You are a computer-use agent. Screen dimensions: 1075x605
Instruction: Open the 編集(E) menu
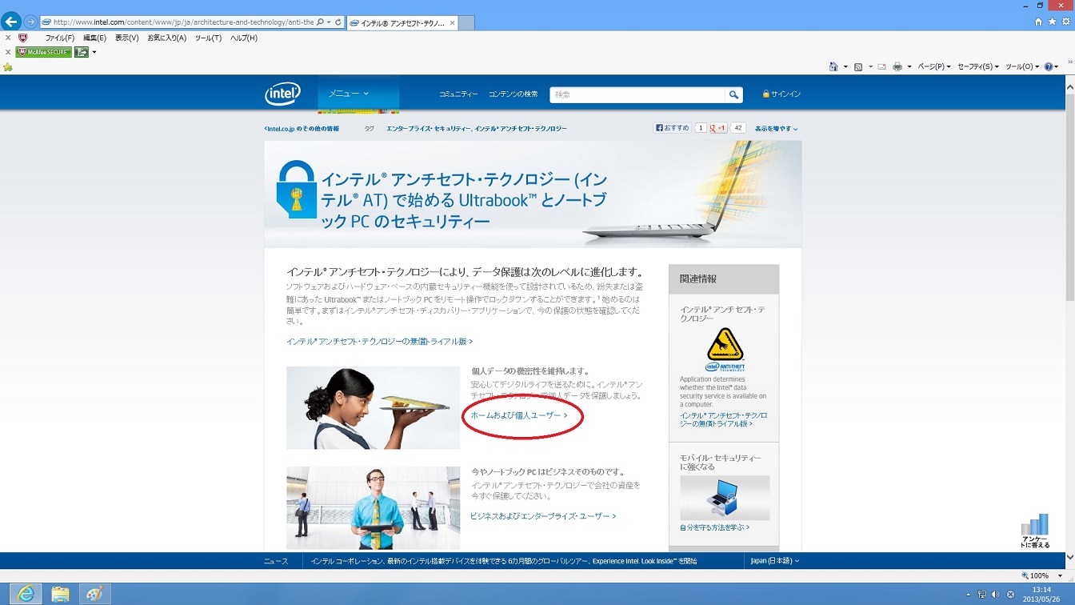94,38
